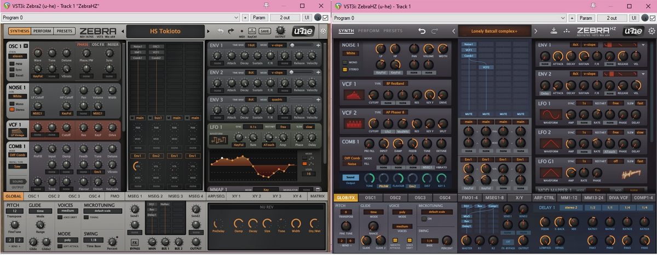Viewport: 657px width, 255px height.
Task: Next preset chevron right of Lonely Batcall
Action: point(535,31)
